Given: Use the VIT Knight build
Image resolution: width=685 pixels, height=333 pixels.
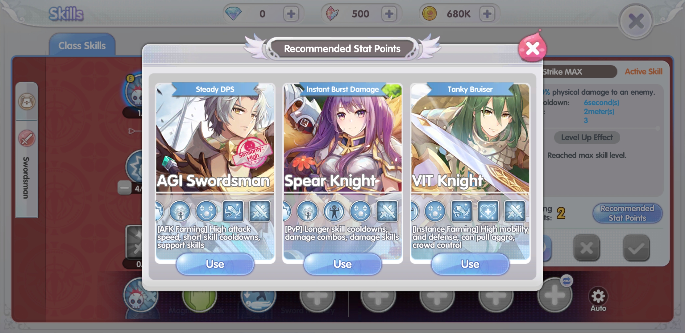Looking at the screenshot, I should point(470,264).
